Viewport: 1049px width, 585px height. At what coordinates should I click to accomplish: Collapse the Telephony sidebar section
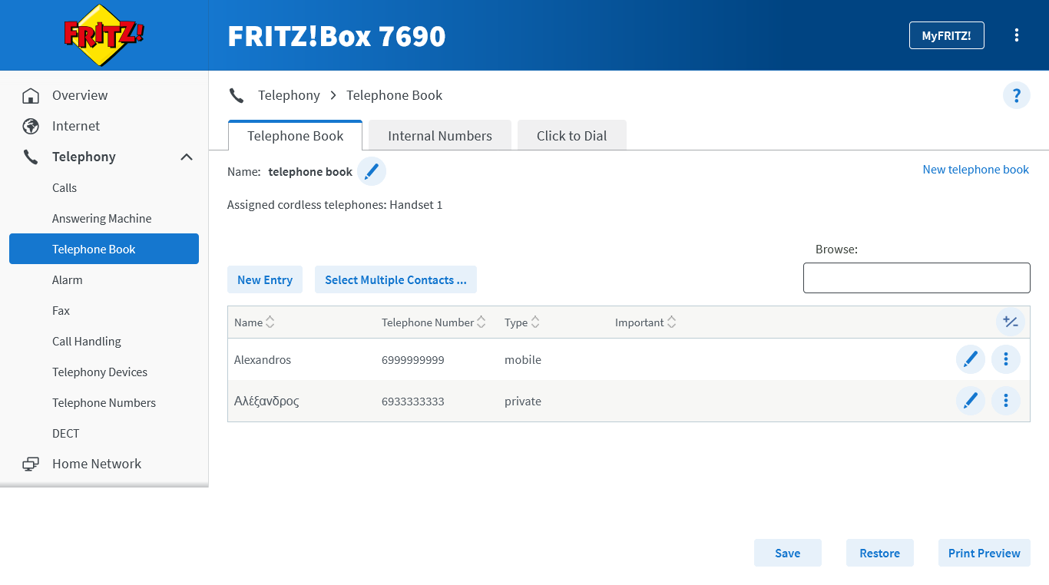pos(187,157)
